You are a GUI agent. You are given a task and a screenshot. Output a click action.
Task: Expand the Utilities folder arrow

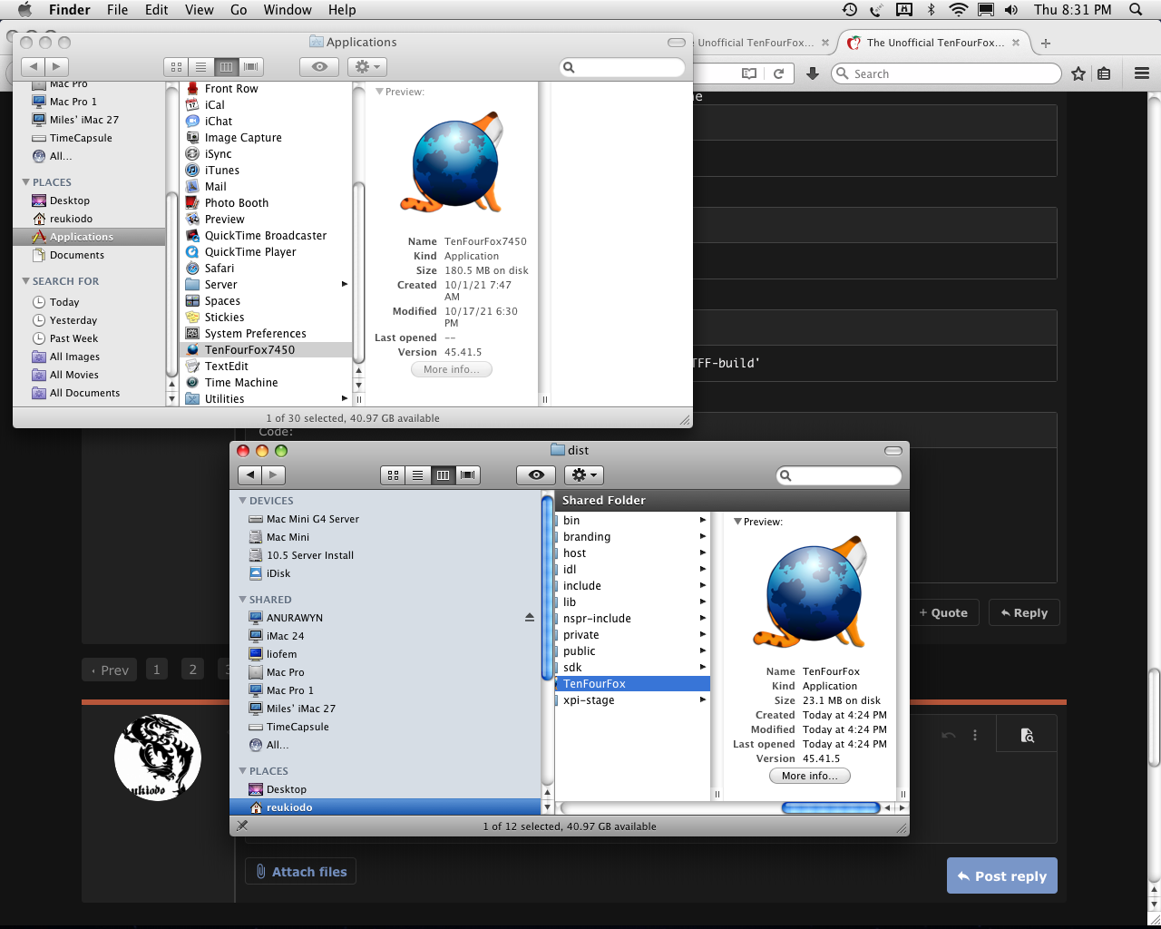[x=345, y=398]
